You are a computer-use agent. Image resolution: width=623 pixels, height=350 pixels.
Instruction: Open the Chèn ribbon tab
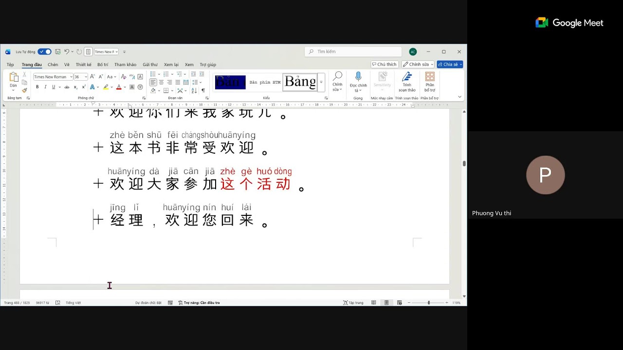coord(53,65)
